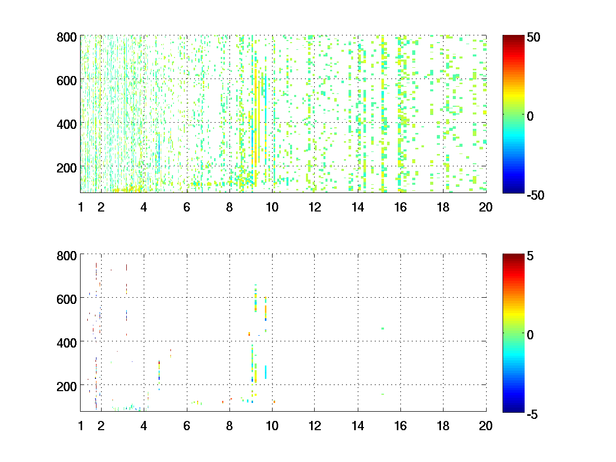The image size is (616, 462).
Task: Click x-axis tick '1' under bottom plot
Action: point(81,426)
